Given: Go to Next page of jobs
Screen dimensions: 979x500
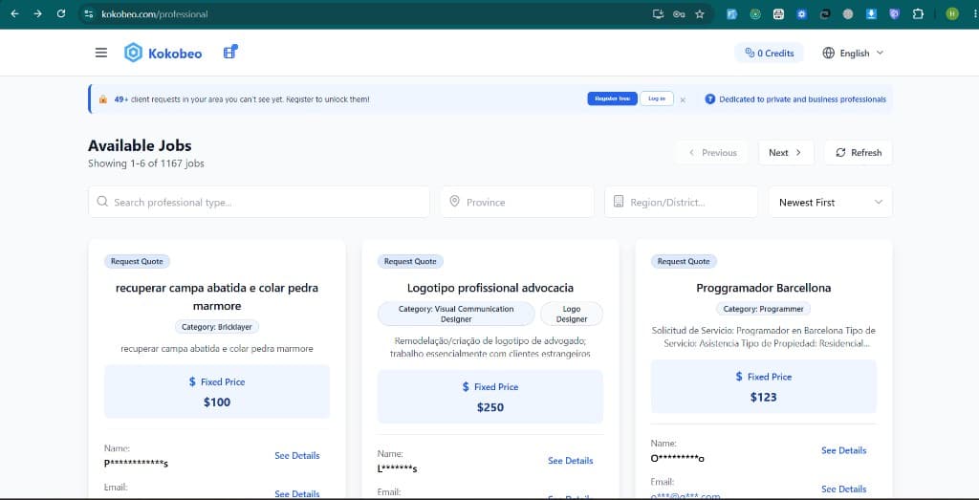Looking at the screenshot, I should [786, 153].
